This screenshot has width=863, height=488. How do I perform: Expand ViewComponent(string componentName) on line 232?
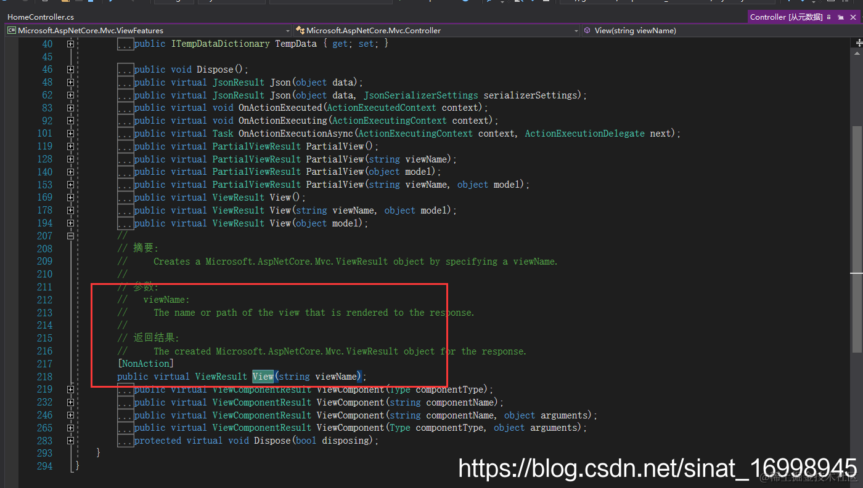click(70, 402)
